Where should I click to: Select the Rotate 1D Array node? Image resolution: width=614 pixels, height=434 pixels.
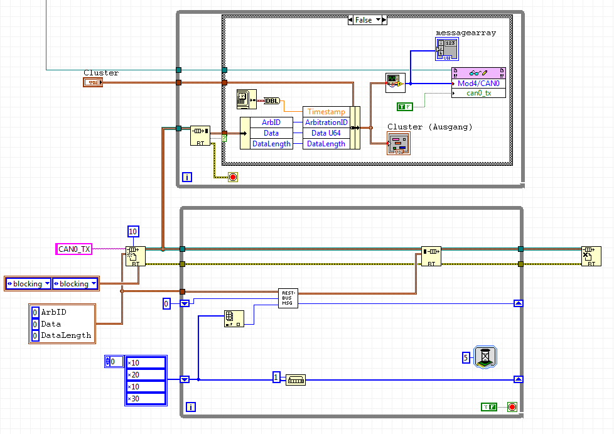pyautogui.click(x=296, y=380)
